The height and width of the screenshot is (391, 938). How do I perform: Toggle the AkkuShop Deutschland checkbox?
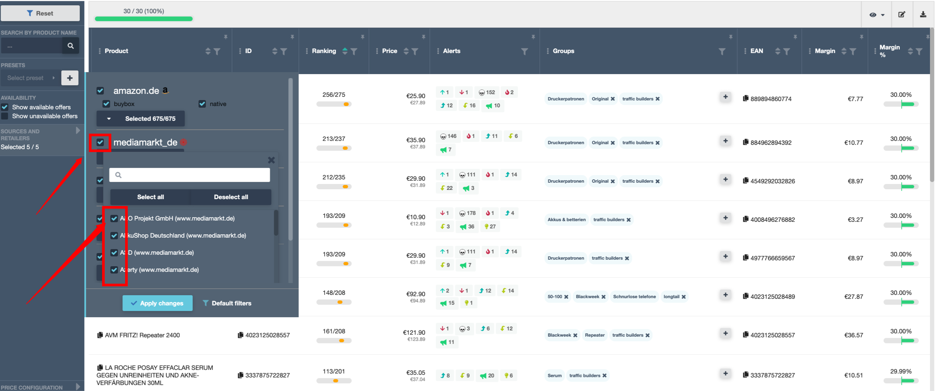pyautogui.click(x=114, y=235)
